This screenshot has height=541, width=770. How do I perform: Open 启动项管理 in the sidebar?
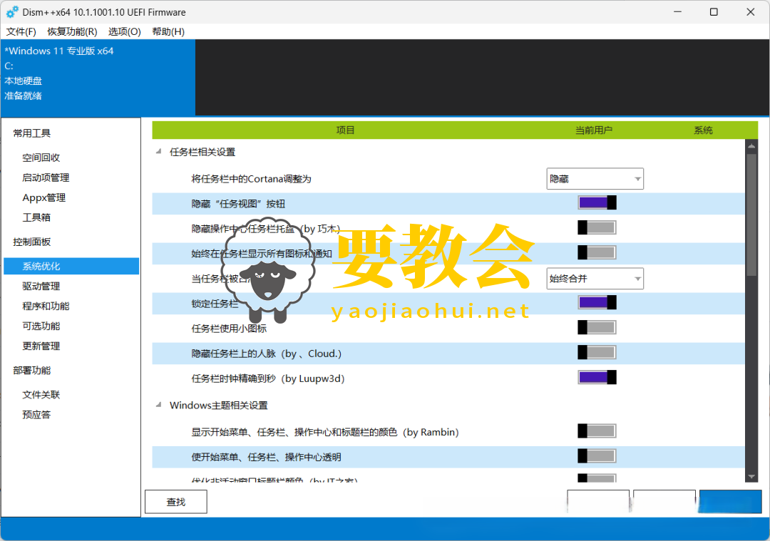[46, 177]
